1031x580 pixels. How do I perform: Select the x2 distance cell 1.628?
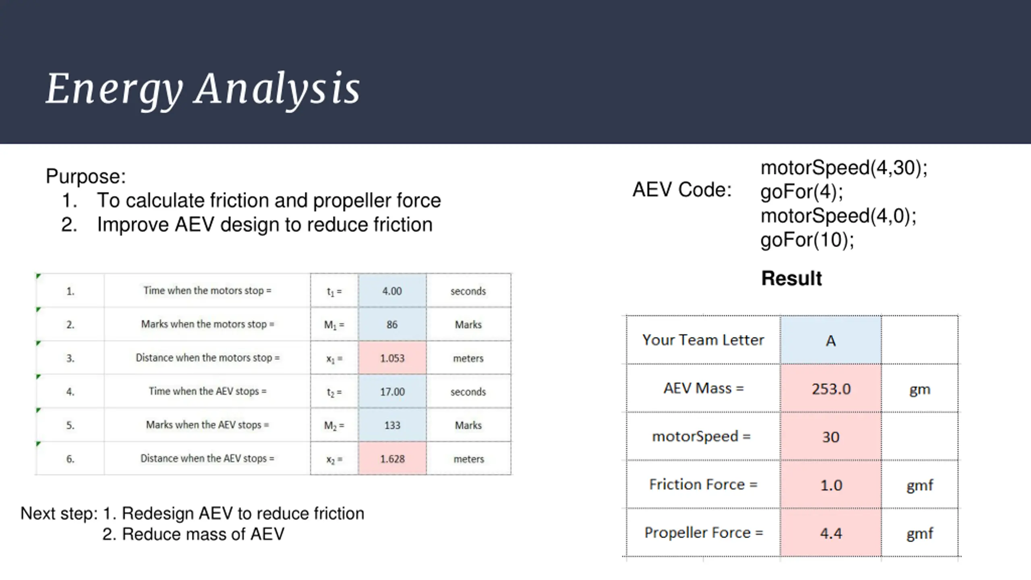click(x=392, y=459)
